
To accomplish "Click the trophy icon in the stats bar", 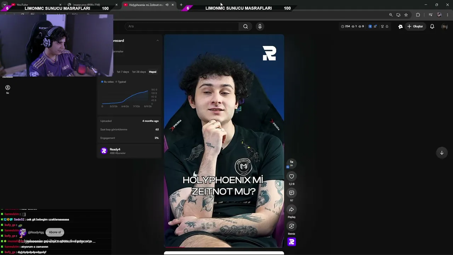I will (382, 26).
